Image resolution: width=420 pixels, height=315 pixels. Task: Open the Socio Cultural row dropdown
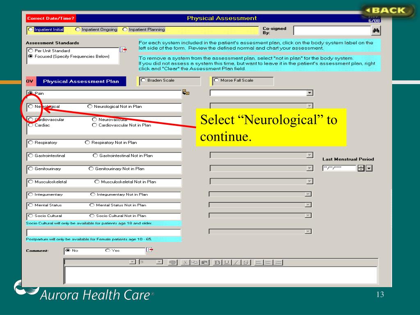[x=308, y=215]
